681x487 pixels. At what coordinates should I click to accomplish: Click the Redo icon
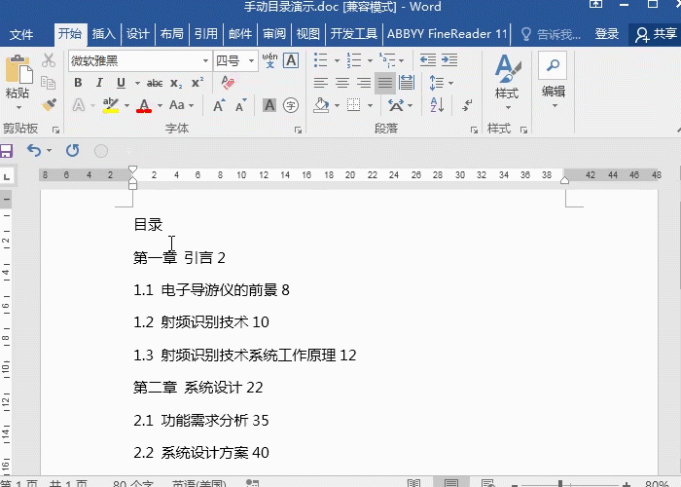coord(73,150)
